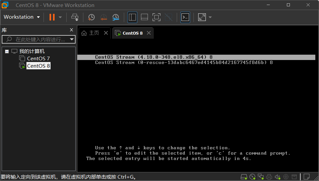The image size is (319, 181).
Task: Close the CentOS 8 tab
Action: (149, 33)
